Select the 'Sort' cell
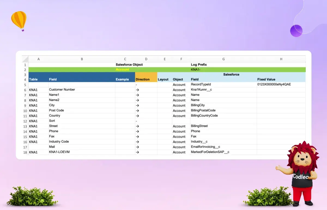The width and height of the screenshot is (327, 210). point(82,121)
